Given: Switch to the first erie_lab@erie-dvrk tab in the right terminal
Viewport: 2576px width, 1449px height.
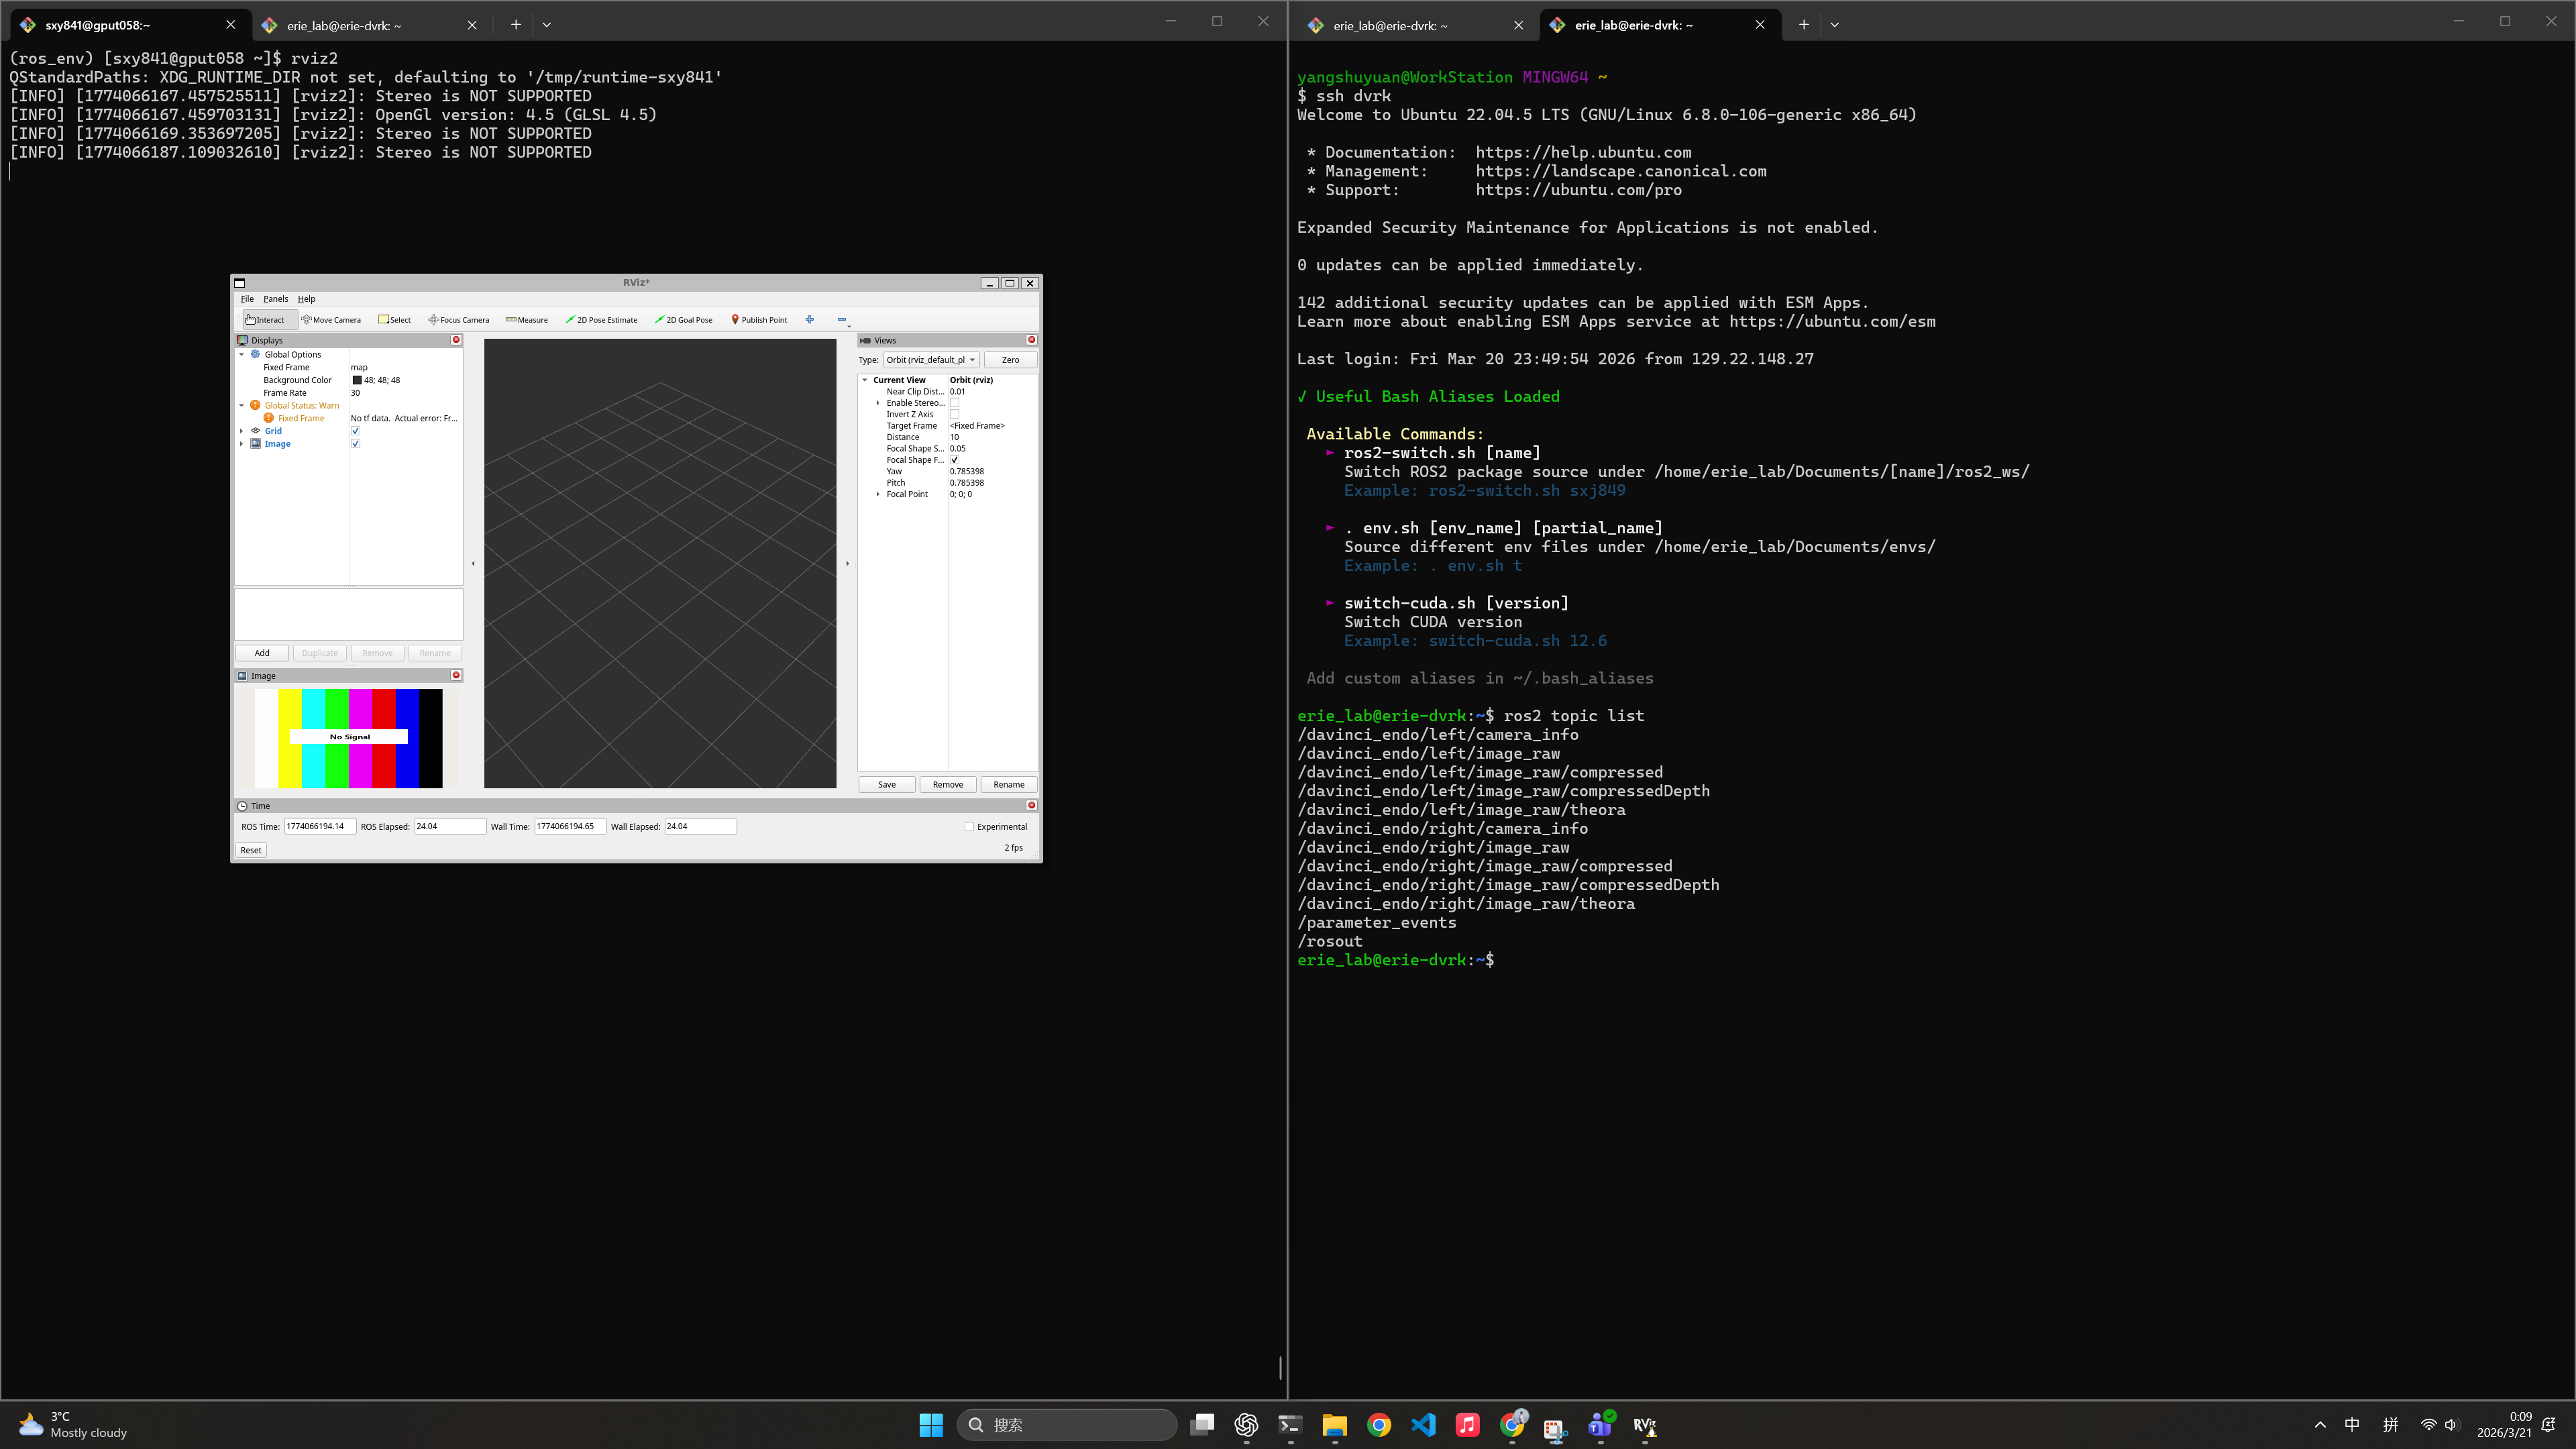Looking at the screenshot, I should 1390,25.
